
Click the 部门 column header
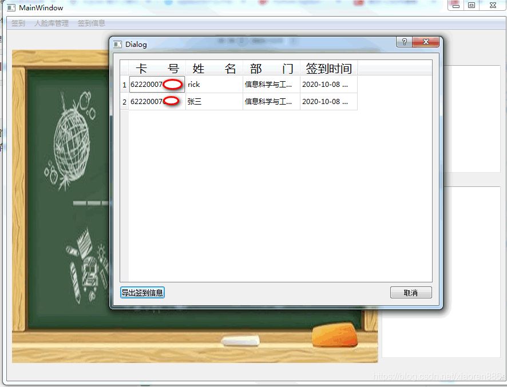(x=272, y=68)
